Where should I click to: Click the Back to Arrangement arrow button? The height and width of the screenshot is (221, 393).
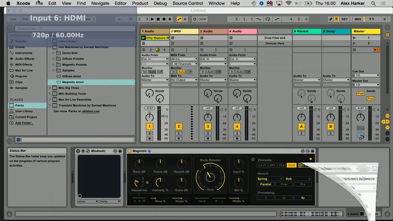click(x=185, y=19)
